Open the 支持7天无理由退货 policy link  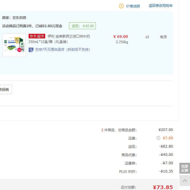pyautogui.click(x=62, y=50)
